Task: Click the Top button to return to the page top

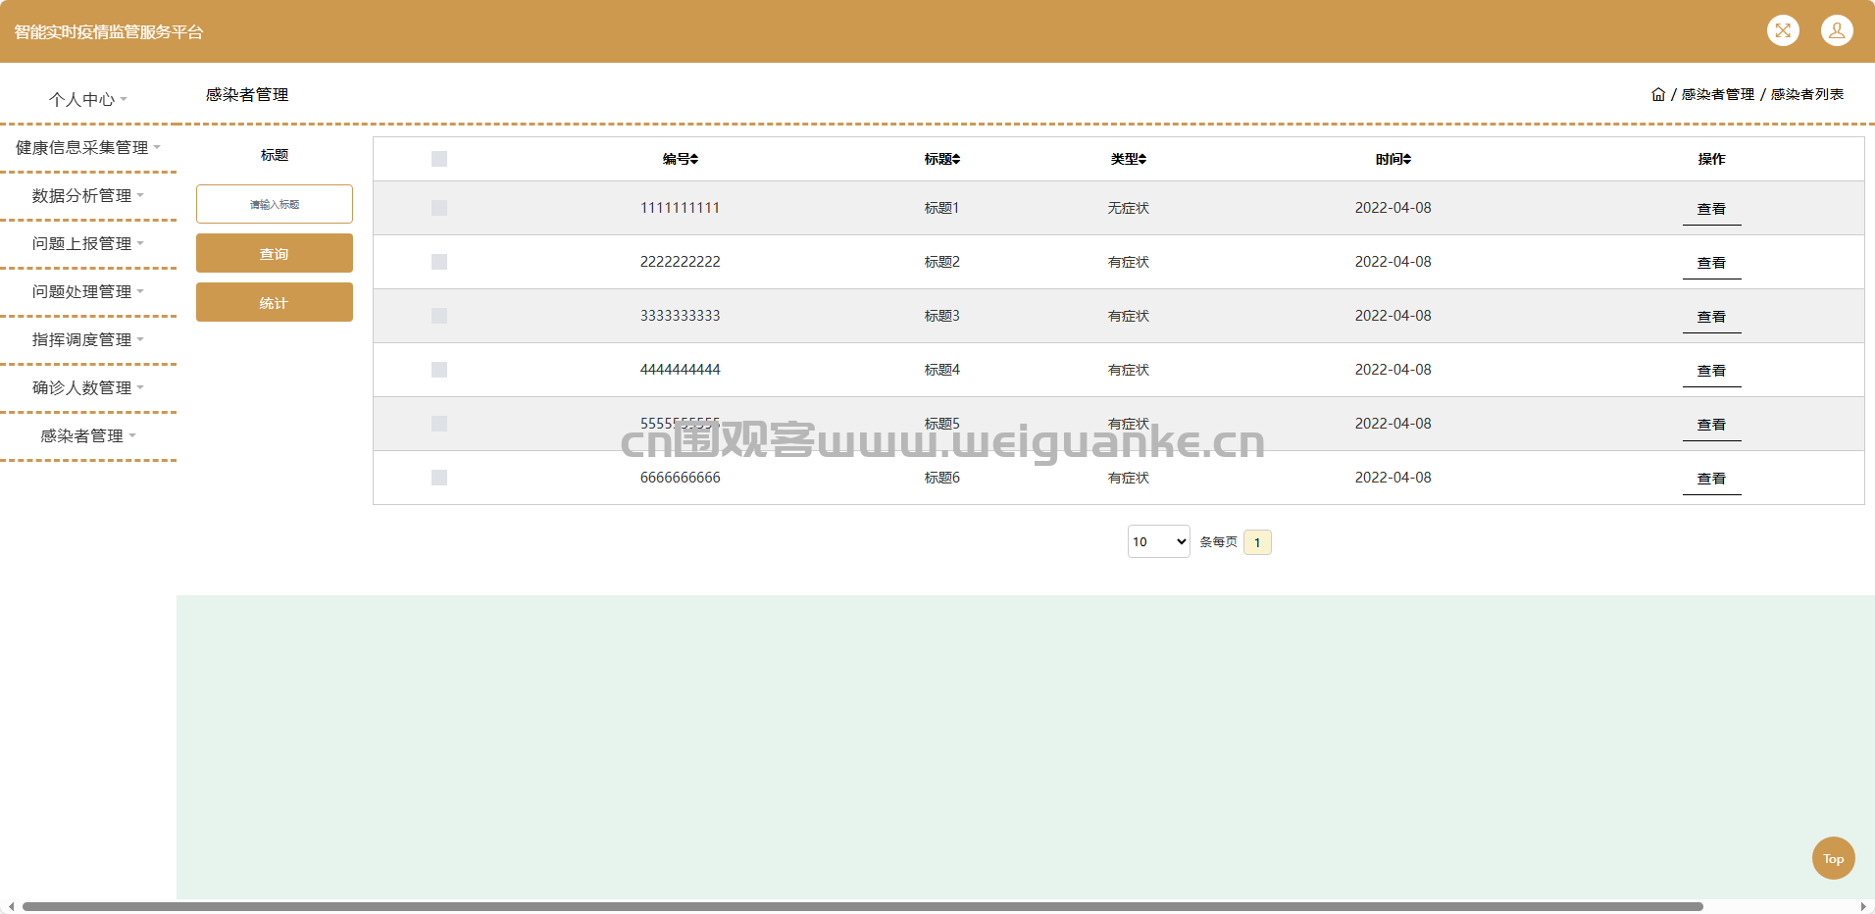Action: tap(1833, 858)
